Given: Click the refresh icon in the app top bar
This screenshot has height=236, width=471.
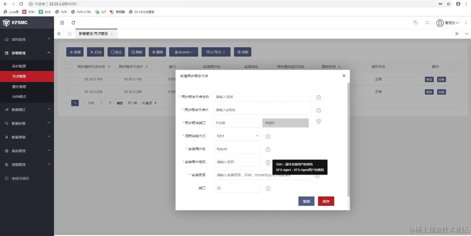Looking at the screenshot, I should coord(73,23).
